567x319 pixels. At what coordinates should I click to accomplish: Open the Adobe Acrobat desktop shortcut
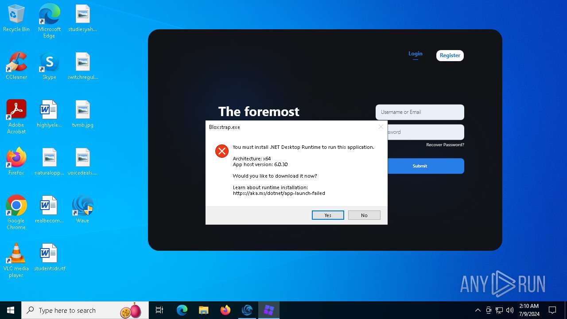[16, 117]
